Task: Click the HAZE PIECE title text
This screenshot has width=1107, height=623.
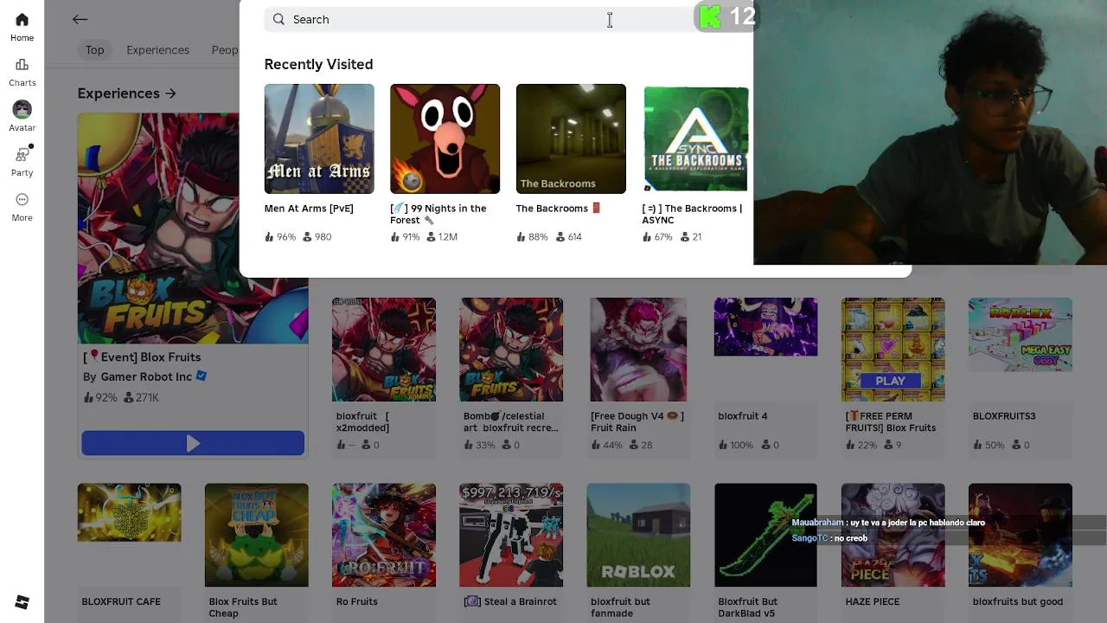Action: [873, 601]
